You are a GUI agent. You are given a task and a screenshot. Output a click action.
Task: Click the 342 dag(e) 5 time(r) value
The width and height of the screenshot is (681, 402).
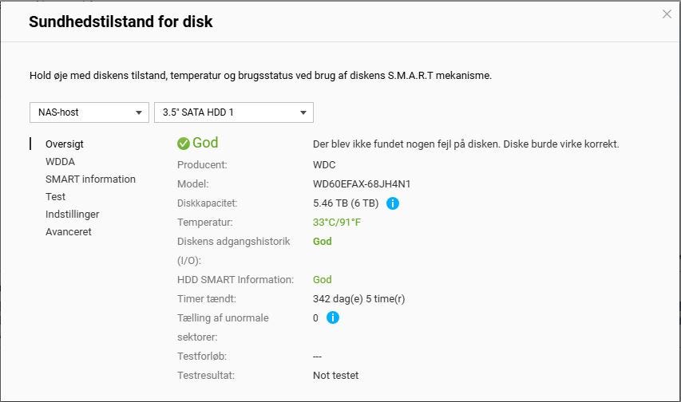click(x=359, y=299)
